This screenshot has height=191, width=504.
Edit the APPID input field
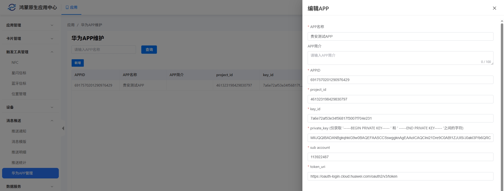click(x=400, y=80)
